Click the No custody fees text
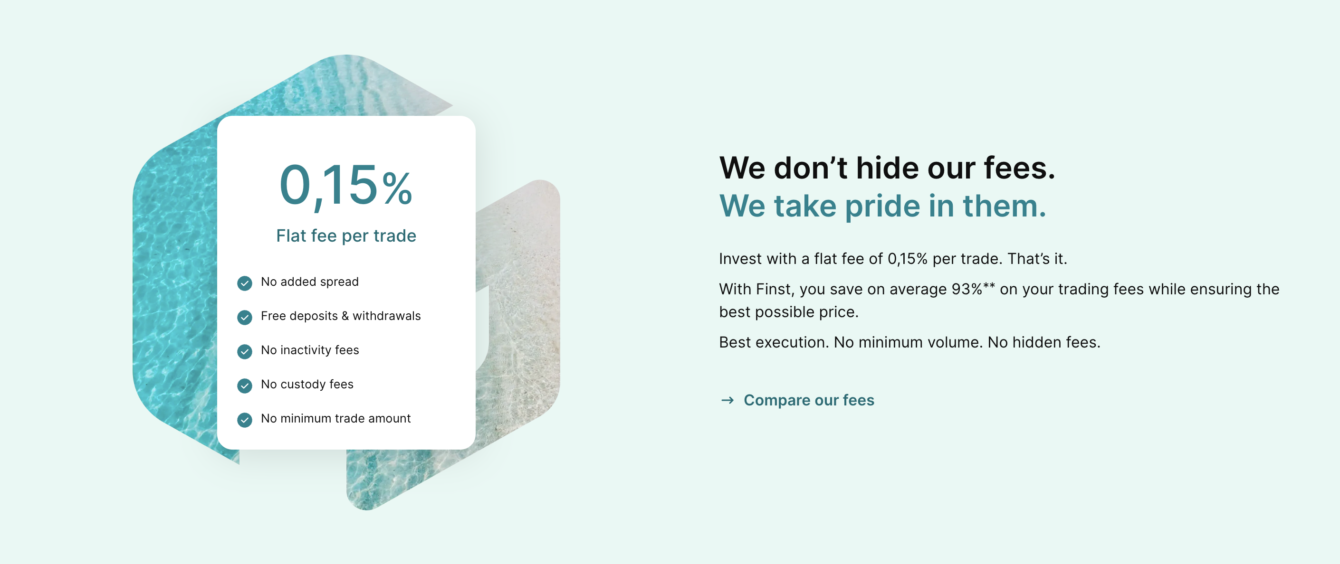 pyautogui.click(x=307, y=384)
